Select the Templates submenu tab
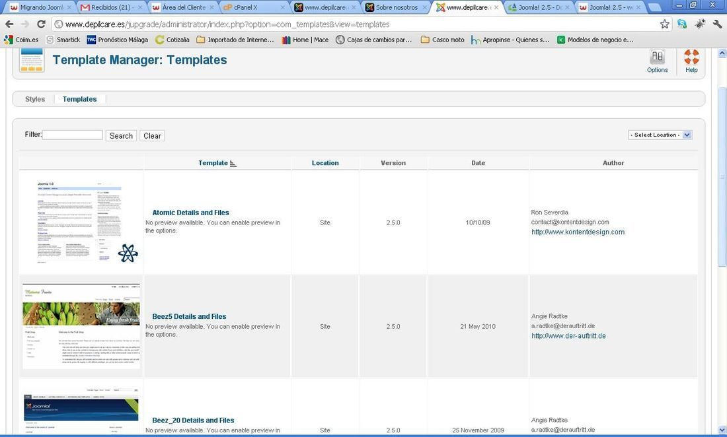 (80, 99)
